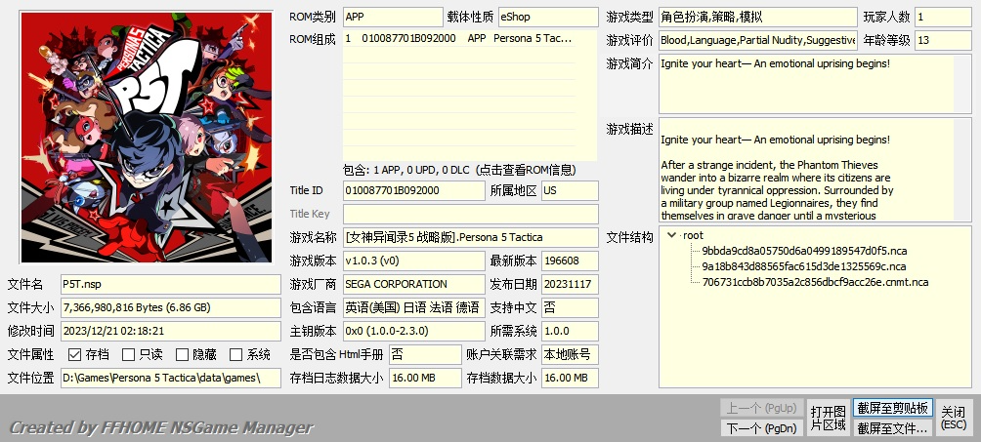Viewport: 981px width, 442px height.
Task: Click the 玩家人数 field showing 1
Action: (x=944, y=17)
